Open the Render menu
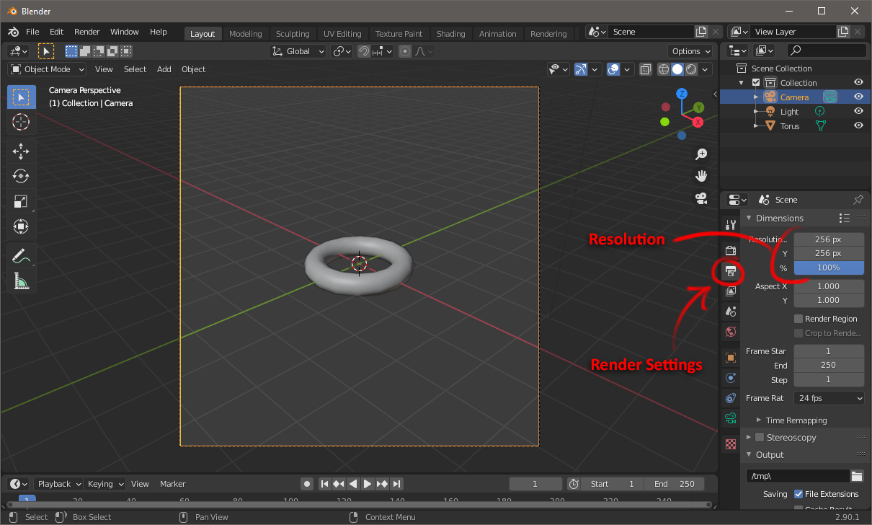 click(87, 32)
